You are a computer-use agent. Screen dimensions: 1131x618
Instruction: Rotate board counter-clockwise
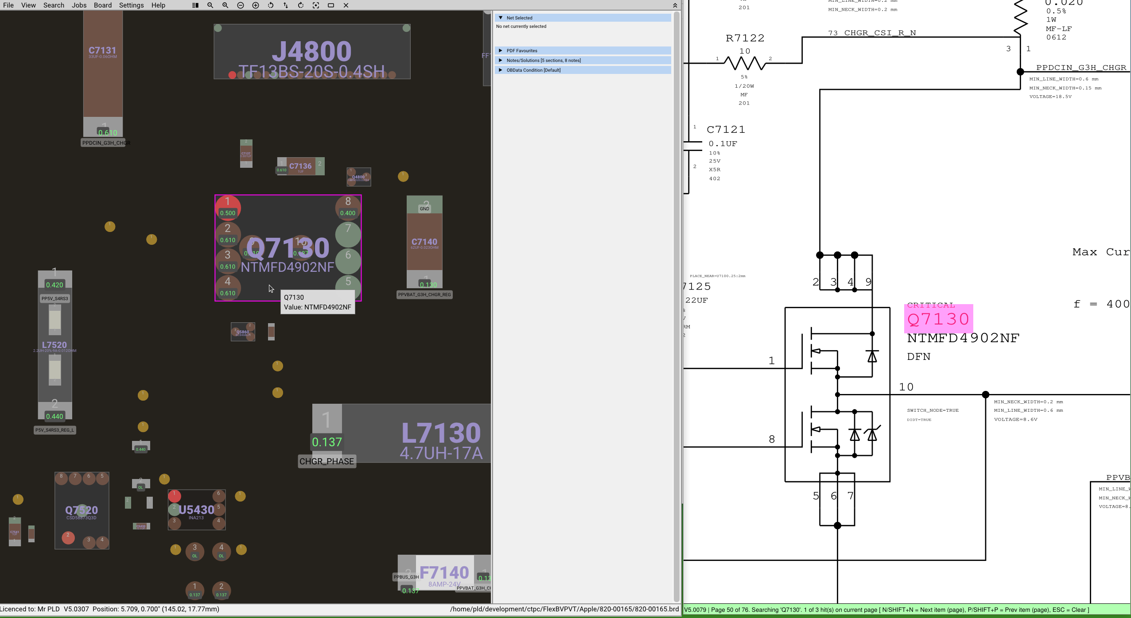271,5
